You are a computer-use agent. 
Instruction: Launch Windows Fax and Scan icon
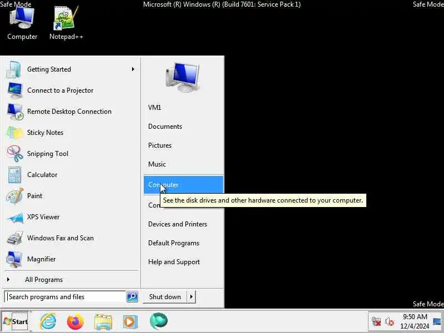tap(15, 238)
